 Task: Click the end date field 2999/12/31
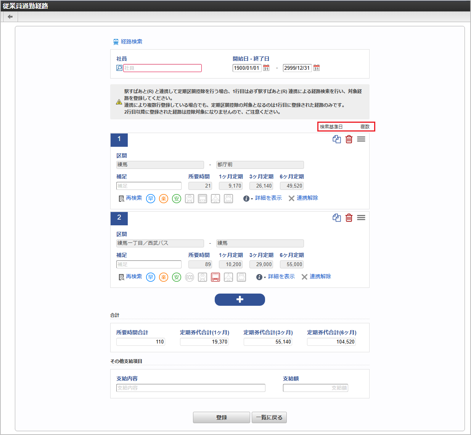click(297, 68)
